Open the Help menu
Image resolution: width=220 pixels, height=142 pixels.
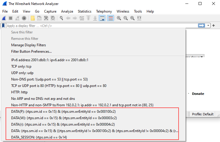(x=150, y=11)
